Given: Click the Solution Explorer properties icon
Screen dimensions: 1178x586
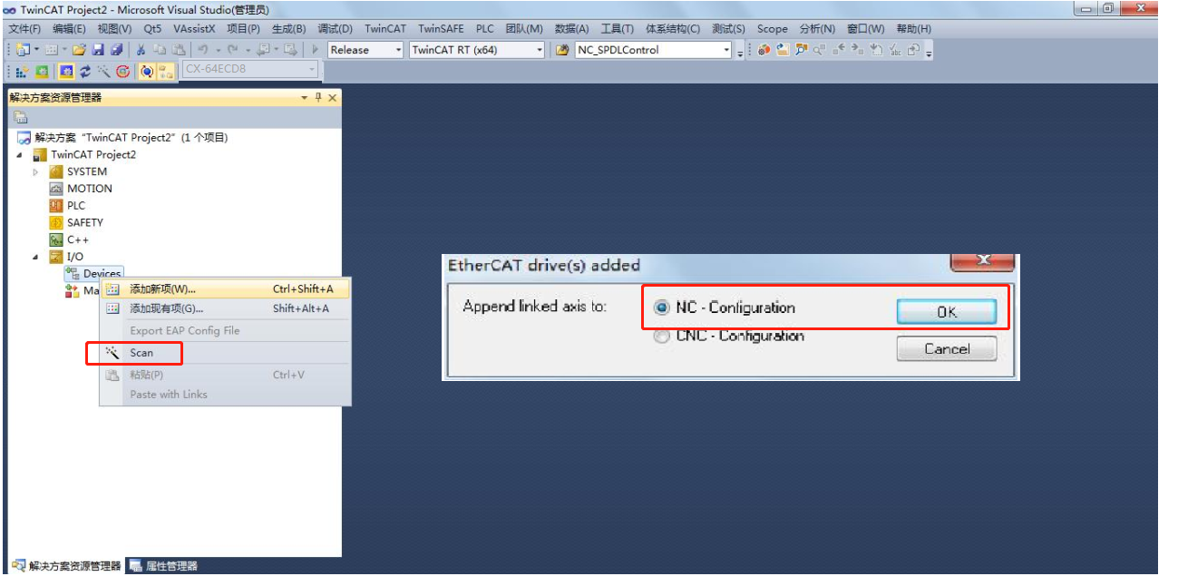Looking at the screenshot, I should click(20, 117).
